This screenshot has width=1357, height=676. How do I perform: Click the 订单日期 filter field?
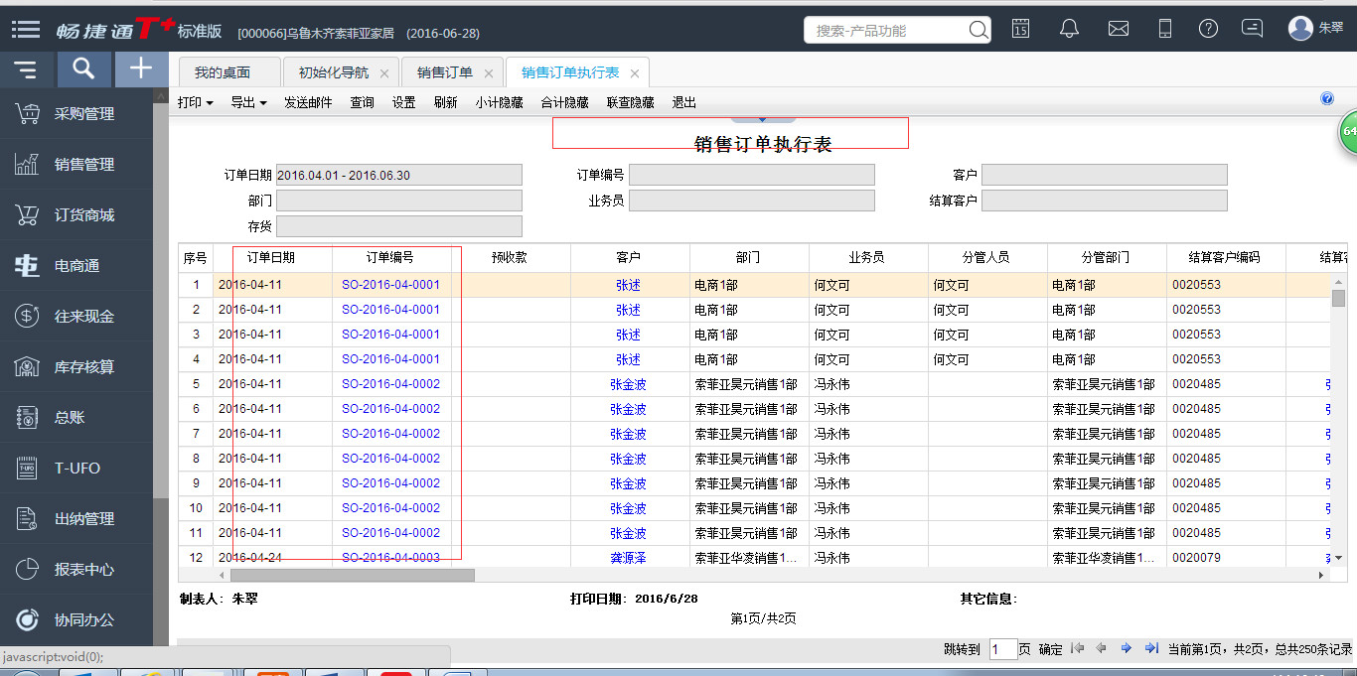(398, 175)
